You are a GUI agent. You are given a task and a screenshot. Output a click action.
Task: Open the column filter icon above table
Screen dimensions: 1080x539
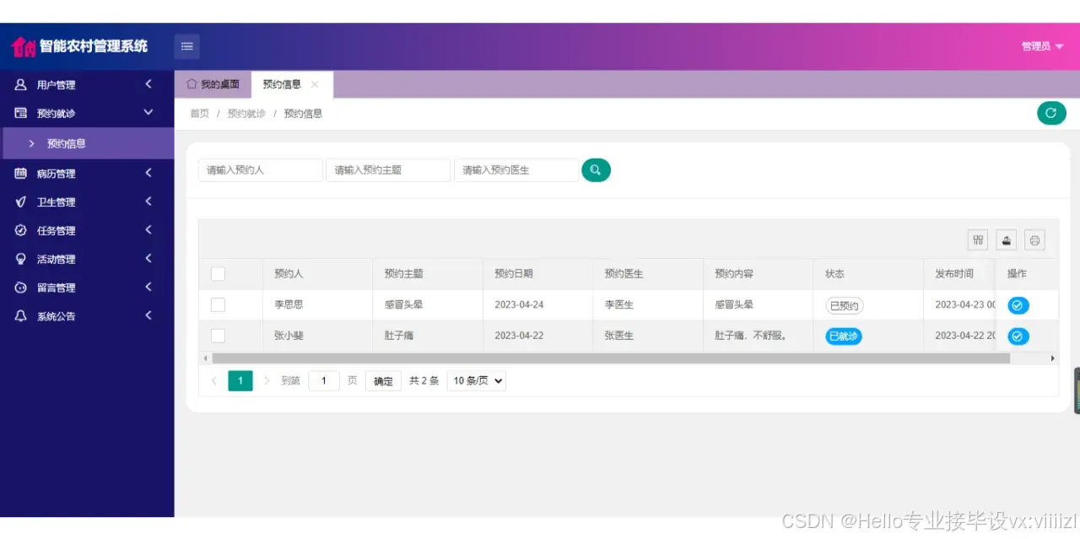click(979, 240)
